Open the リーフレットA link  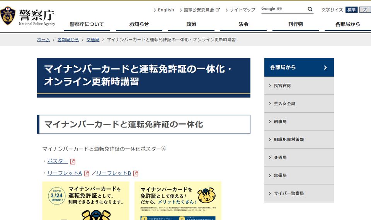tap(65, 173)
